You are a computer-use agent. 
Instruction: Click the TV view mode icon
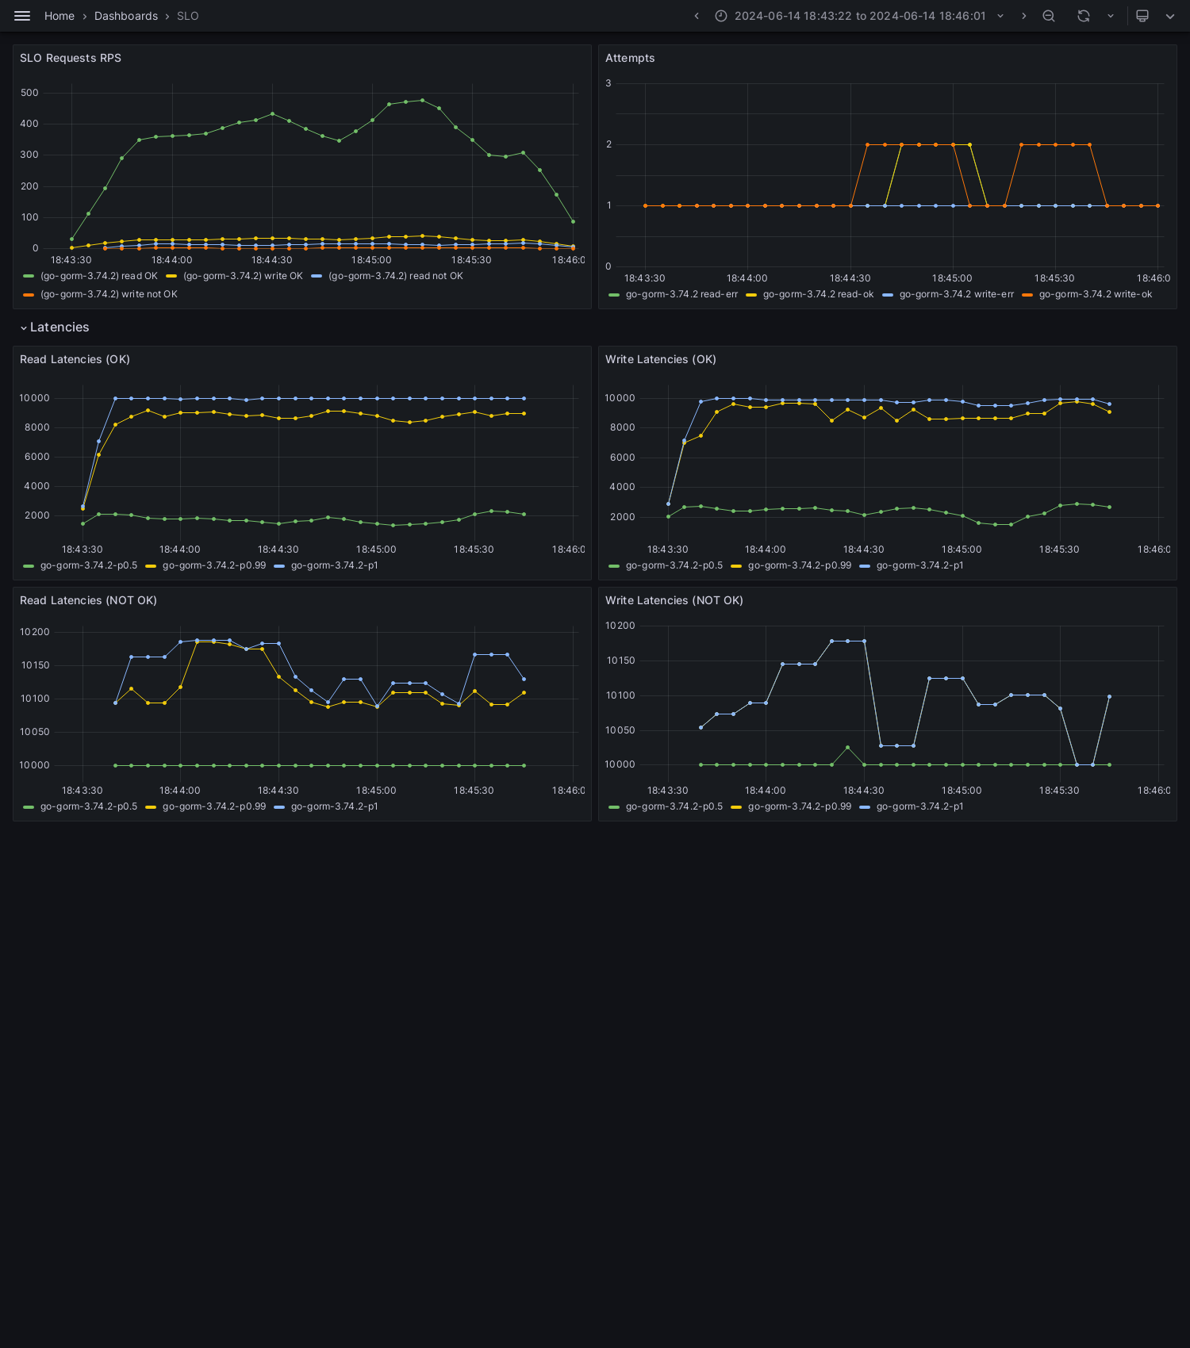pyautogui.click(x=1142, y=16)
